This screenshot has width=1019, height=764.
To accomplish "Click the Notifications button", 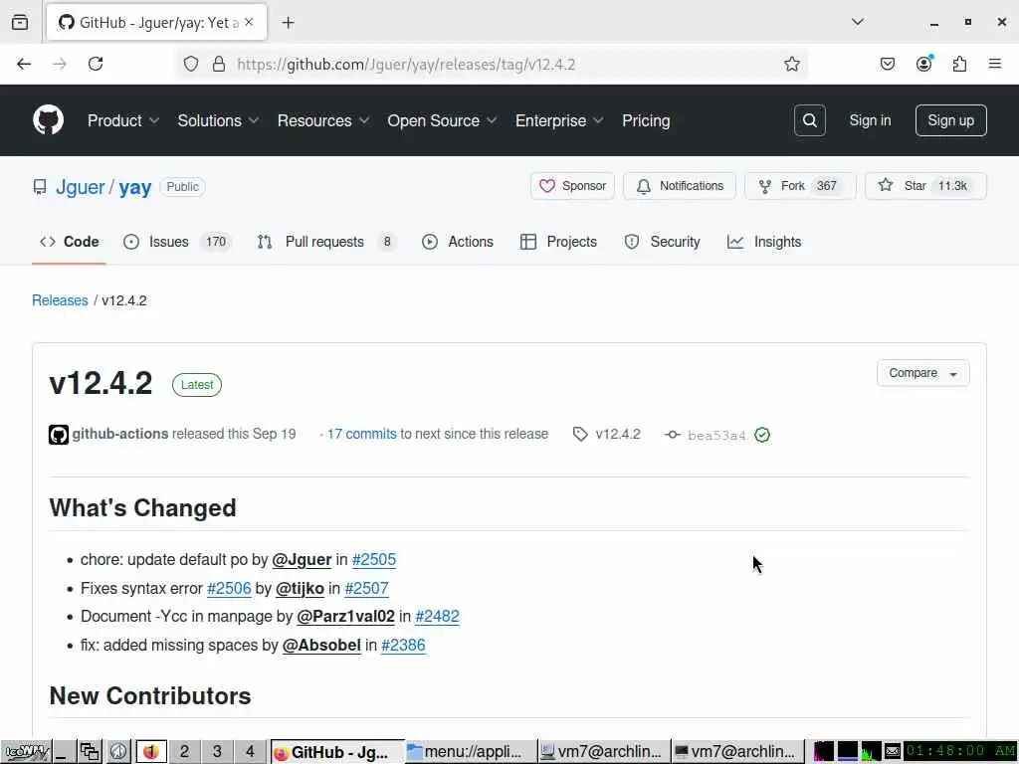I will click(679, 186).
